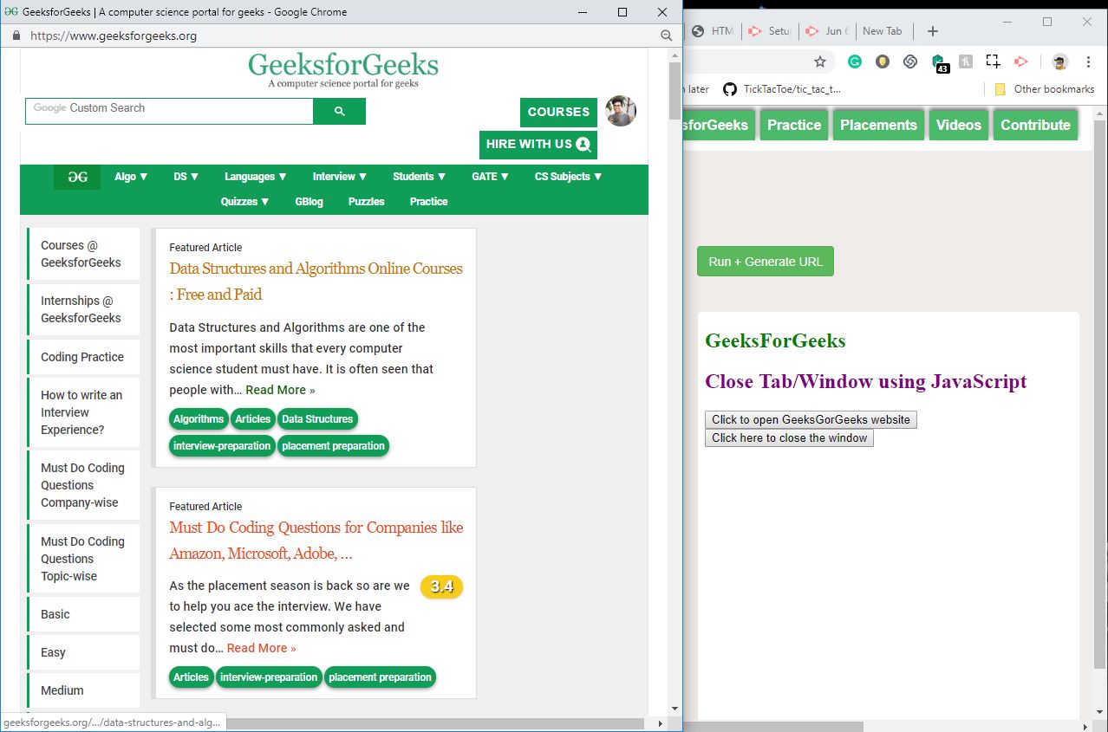
Task: Open the TickTacToe GitHub bookmark
Action: (781, 89)
